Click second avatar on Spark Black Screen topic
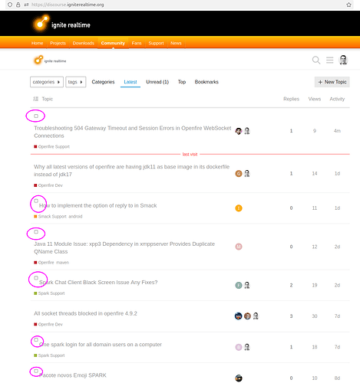Screen dimensions: 360x383 point(247,285)
